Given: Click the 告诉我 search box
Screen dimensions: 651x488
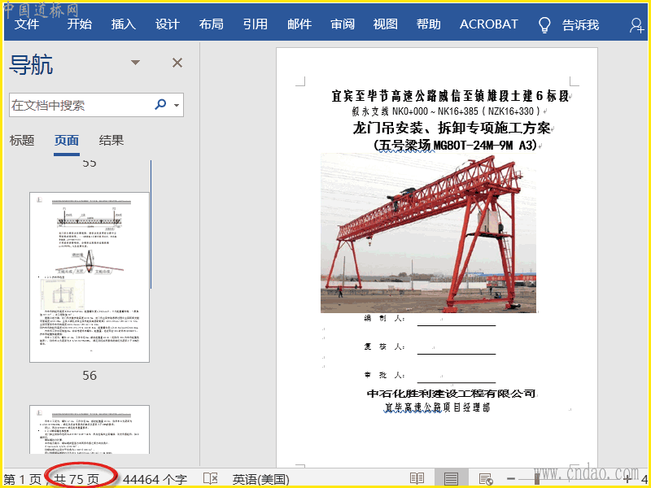Looking at the screenshot, I should pos(580,25).
